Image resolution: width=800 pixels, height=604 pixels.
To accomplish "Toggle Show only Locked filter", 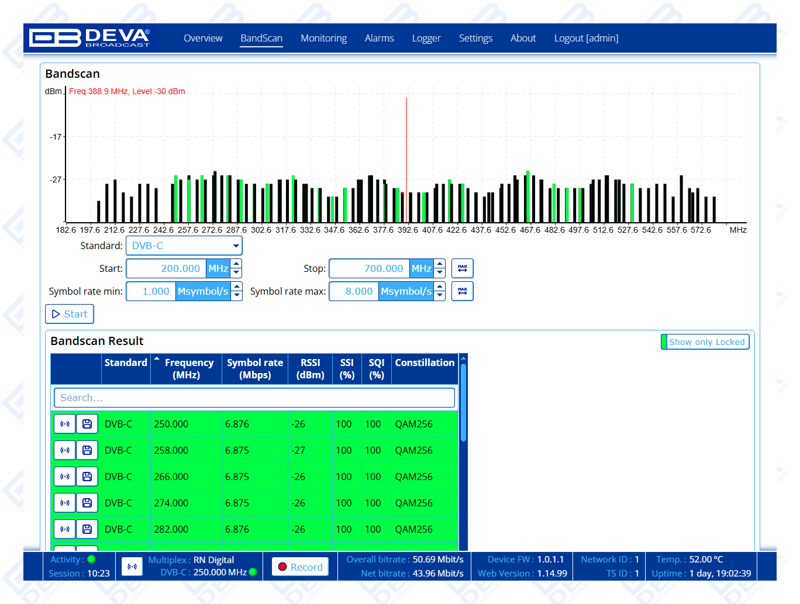I will 705,342.
